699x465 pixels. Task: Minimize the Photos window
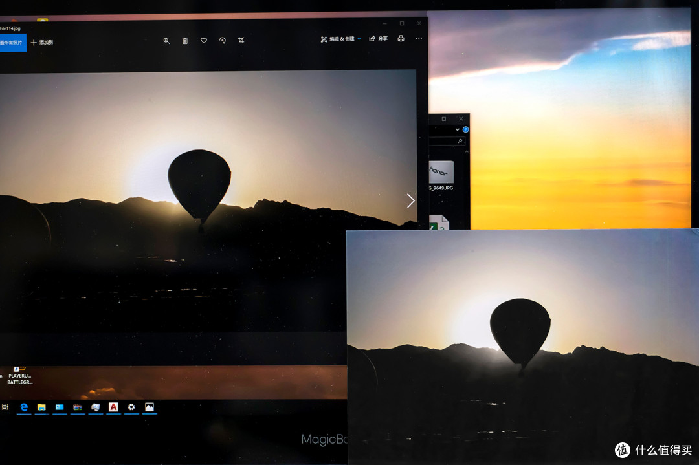click(384, 23)
